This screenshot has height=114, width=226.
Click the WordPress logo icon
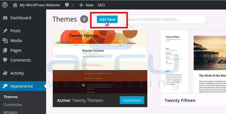pyautogui.click(x=5, y=5)
